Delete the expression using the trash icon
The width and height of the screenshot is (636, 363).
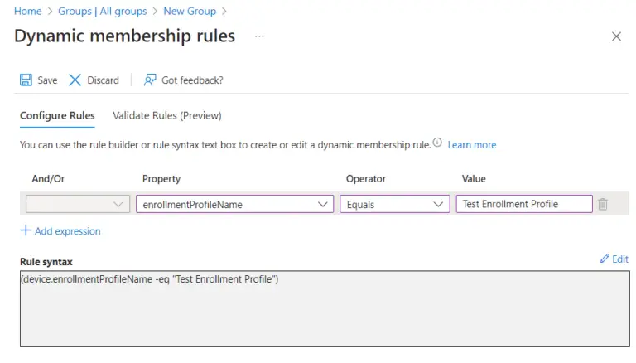[603, 204]
